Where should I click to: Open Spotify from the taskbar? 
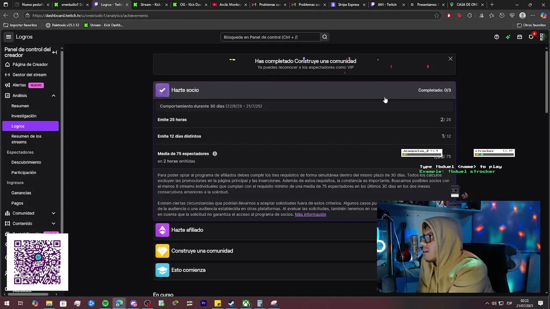(105, 303)
